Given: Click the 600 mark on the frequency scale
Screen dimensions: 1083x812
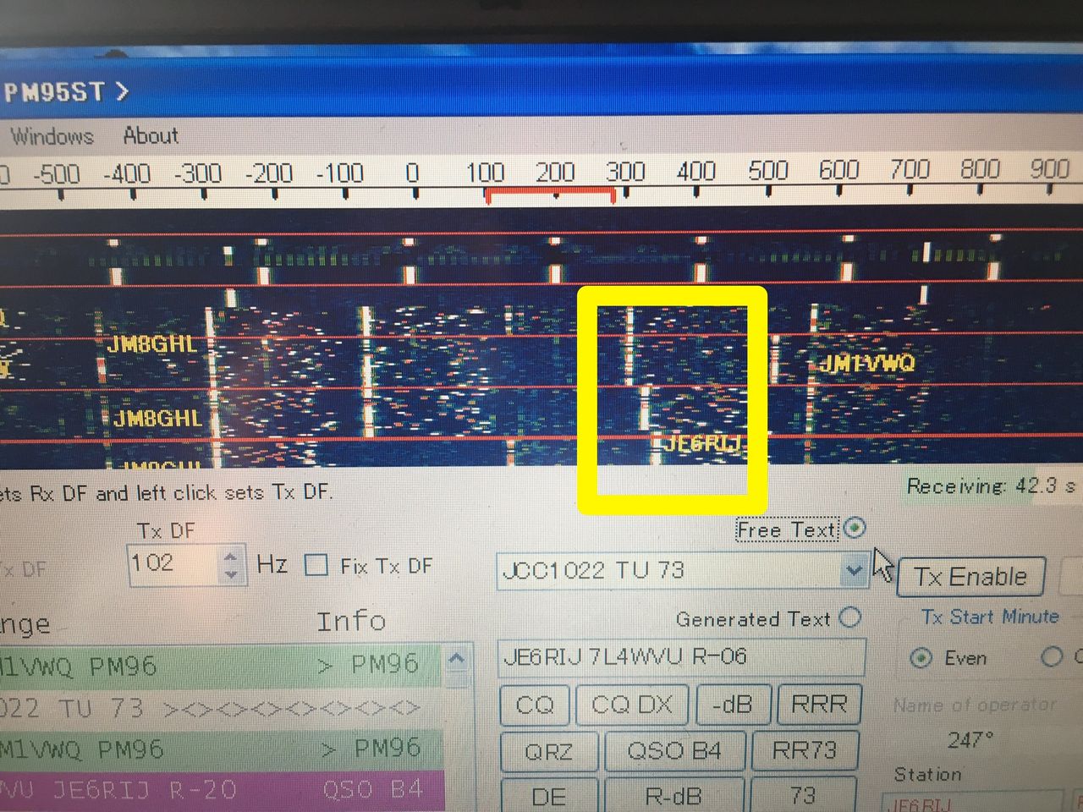Looking at the screenshot, I should 838,170.
